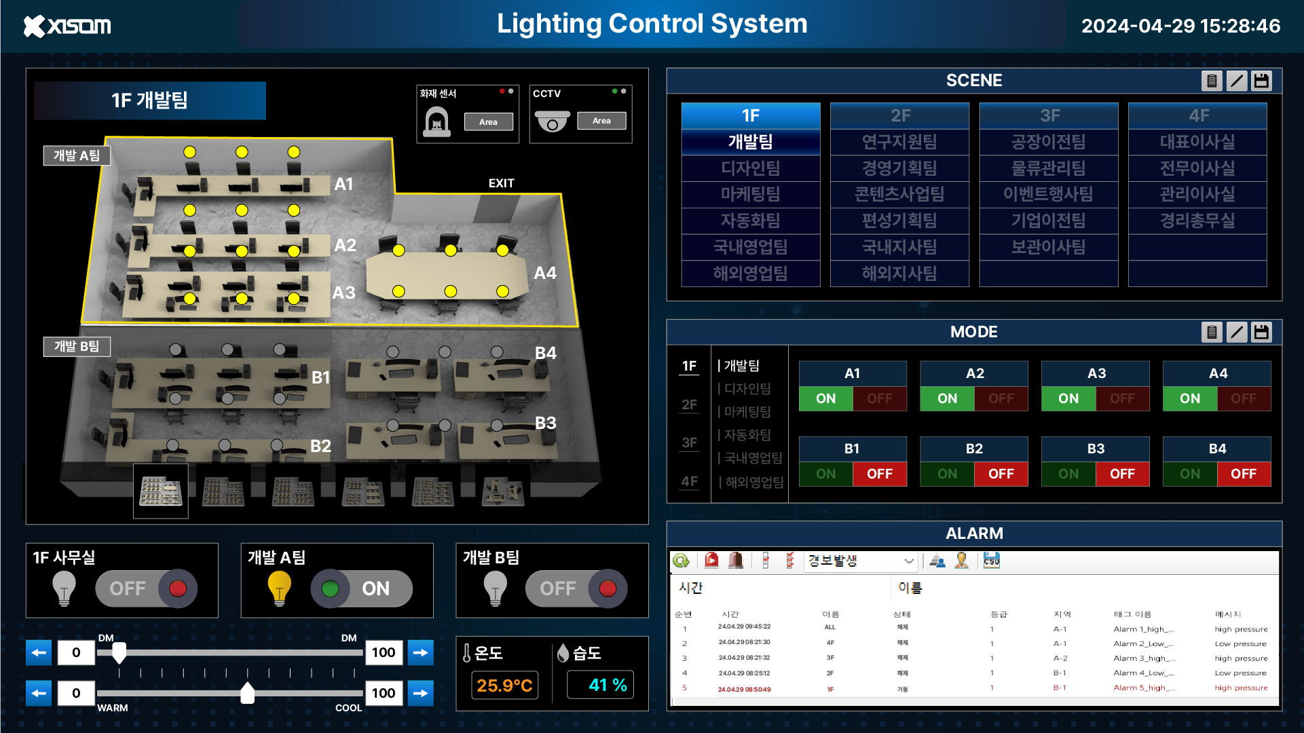Click the pencil edit icon in SCENE panel

click(1237, 80)
